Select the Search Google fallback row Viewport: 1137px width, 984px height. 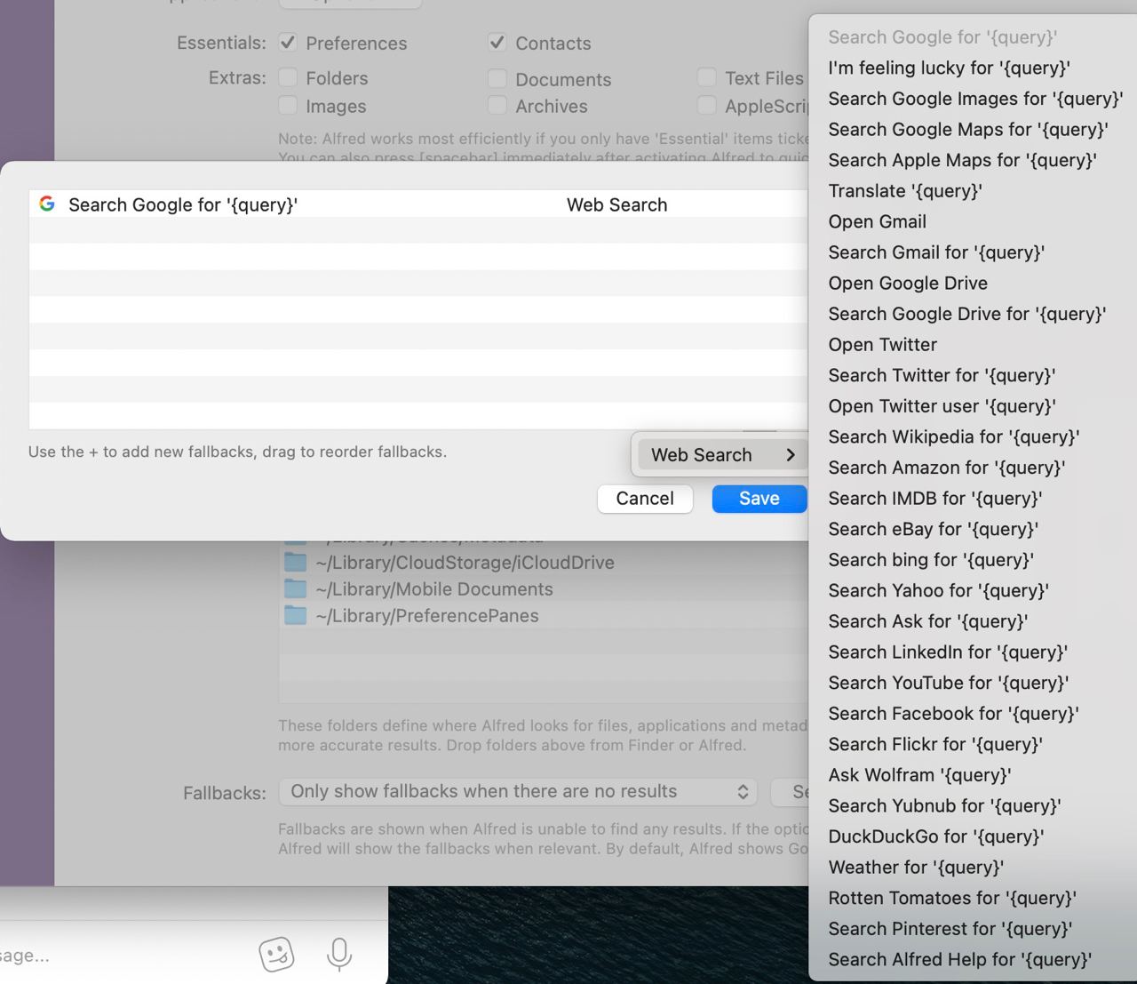click(x=418, y=204)
